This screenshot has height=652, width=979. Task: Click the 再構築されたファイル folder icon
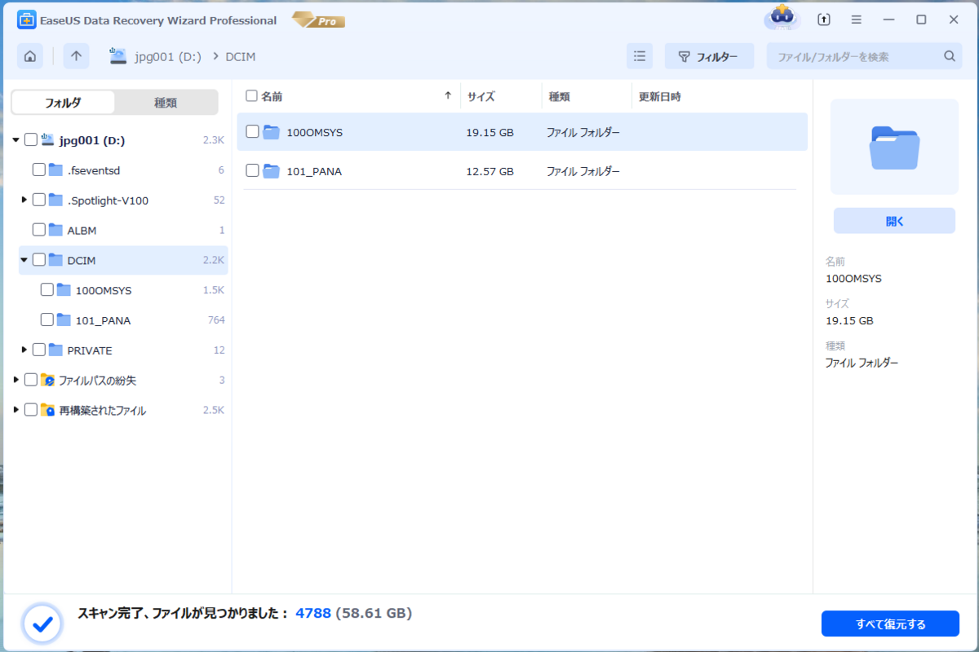click(48, 411)
